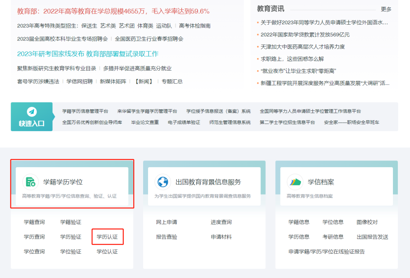Viewport: 410px width, 278px height.
Task: Click 学位验证 link
Action: pyautogui.click(x=71, y=251)
